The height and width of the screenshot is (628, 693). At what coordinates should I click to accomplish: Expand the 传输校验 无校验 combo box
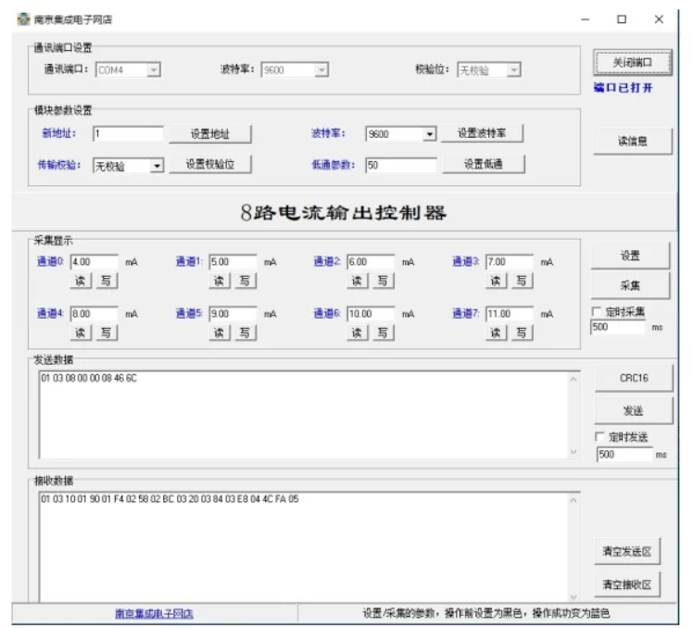point(157,166)
